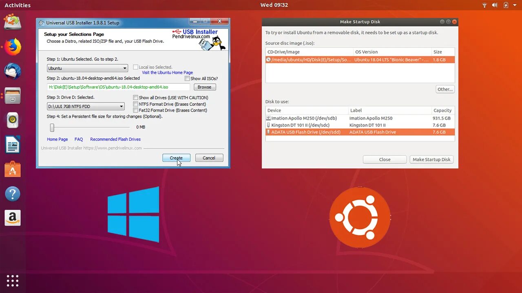Check Fat32 Format Drive option

pyautogui.click(x=135, y=110)
